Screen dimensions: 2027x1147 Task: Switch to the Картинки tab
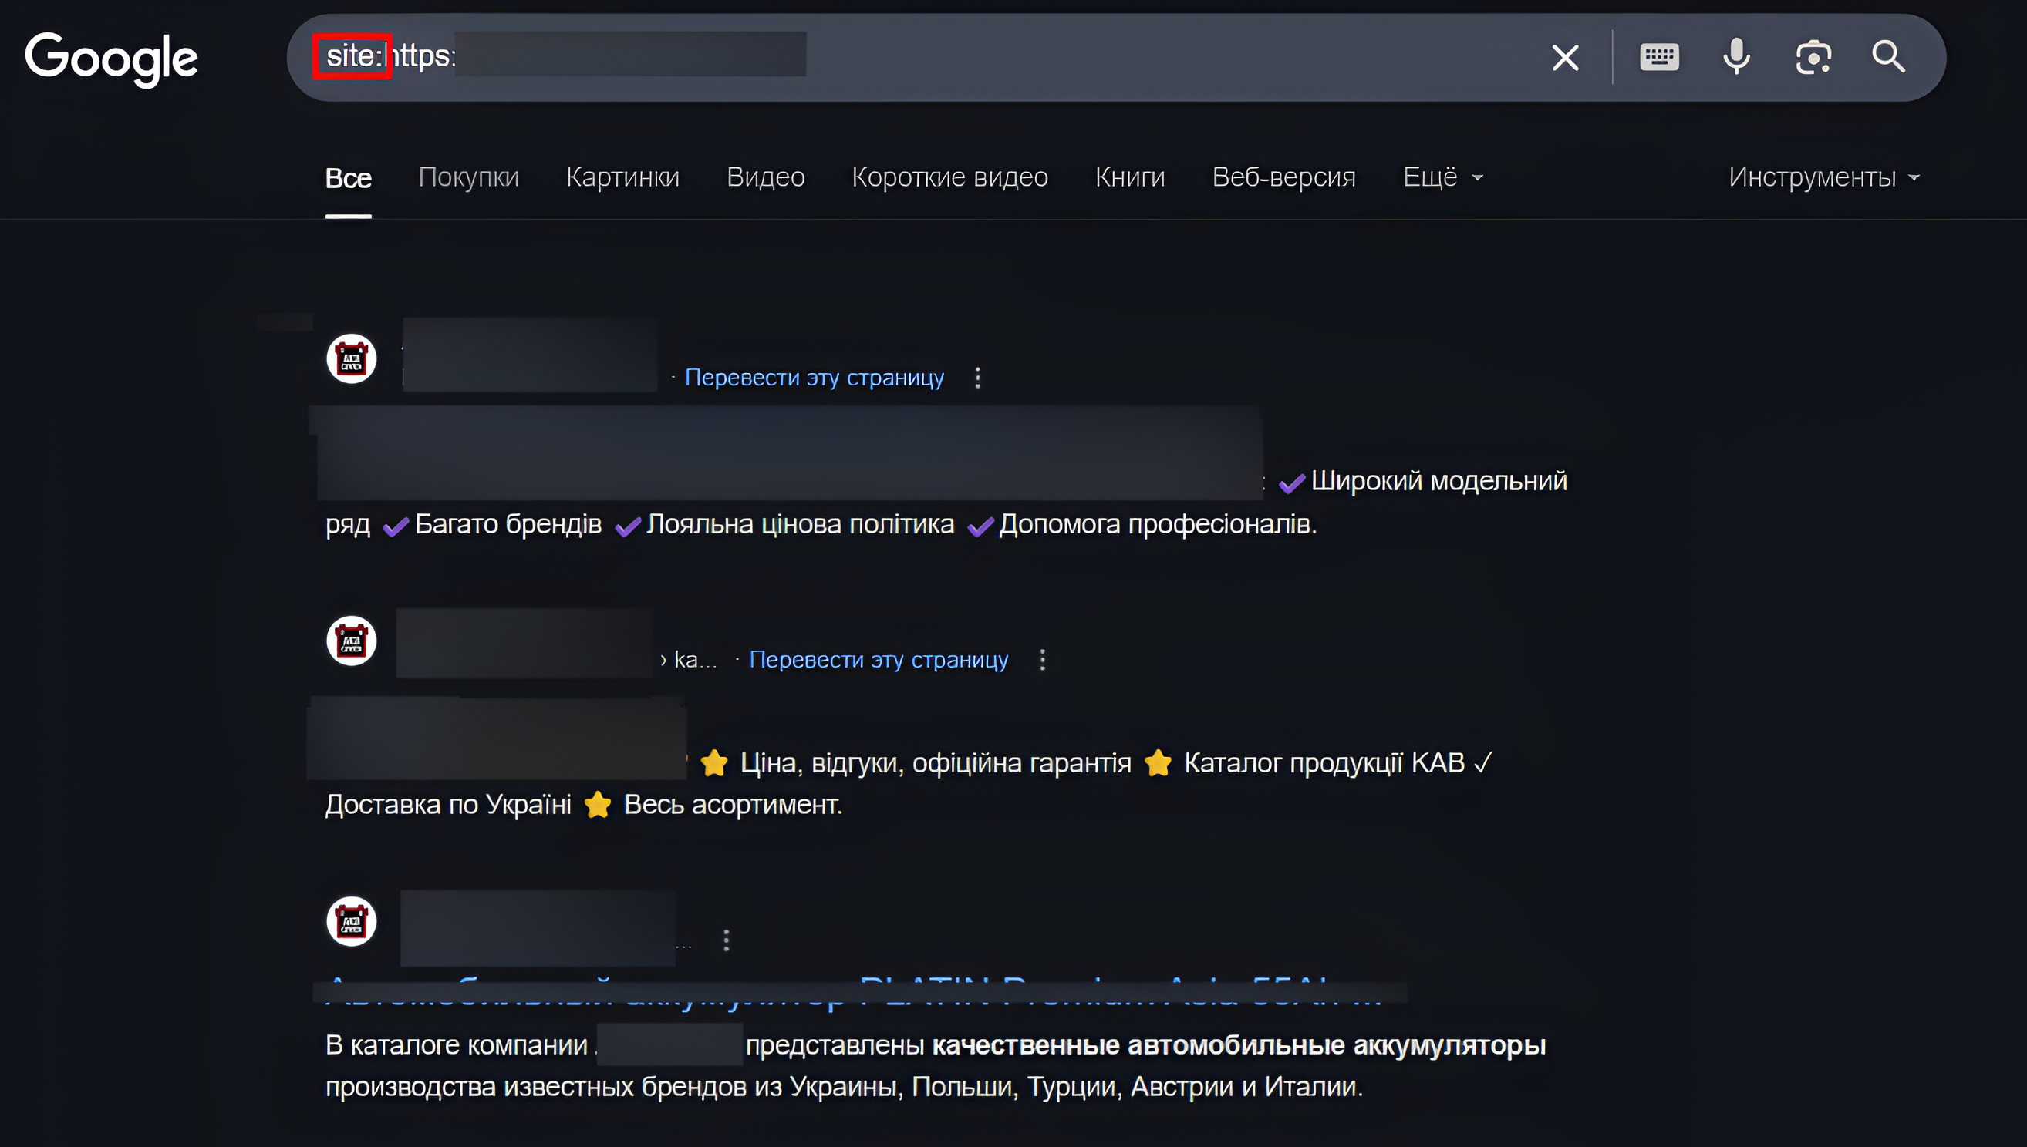[622, 177]
